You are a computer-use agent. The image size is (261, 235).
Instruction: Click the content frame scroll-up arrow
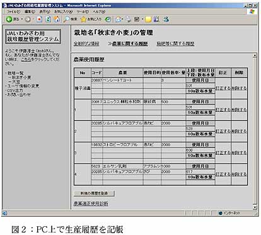point(255,55)
